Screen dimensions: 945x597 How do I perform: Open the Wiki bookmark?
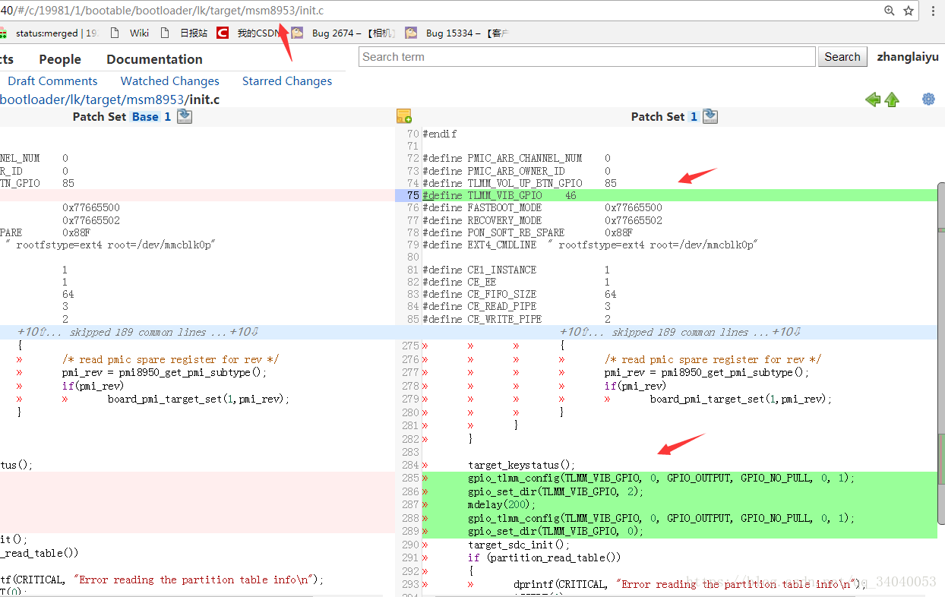click(130, 33)
